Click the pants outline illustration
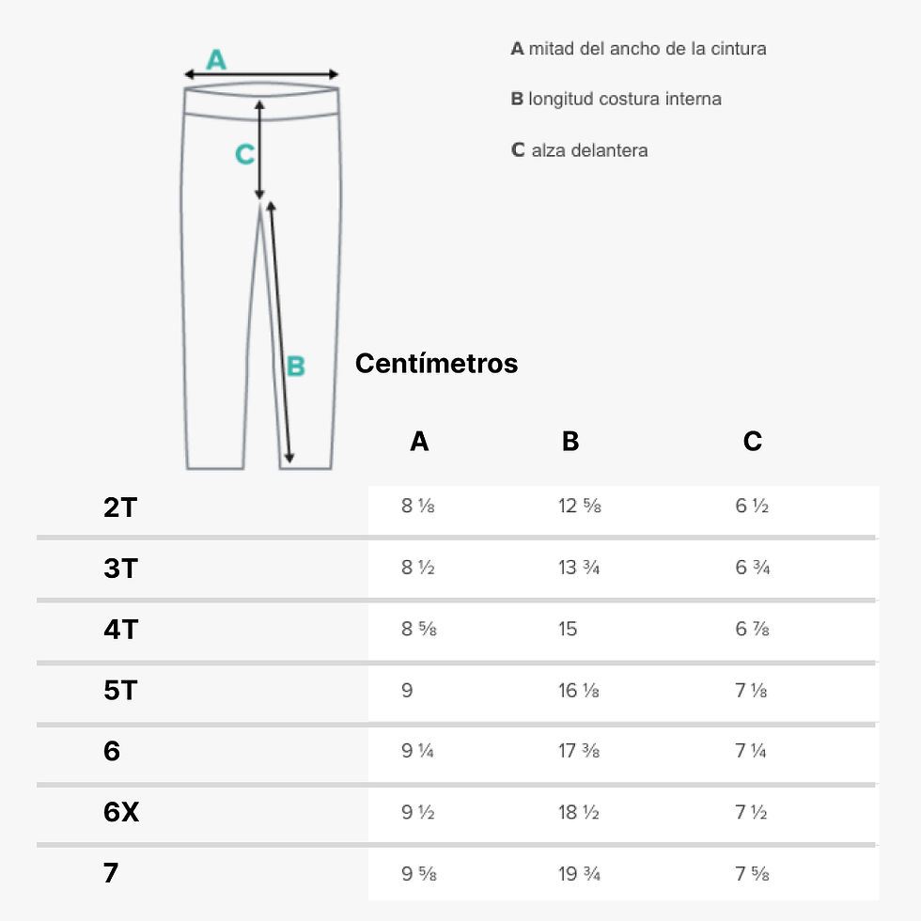The image size is (921, 921). (x=261, y=276)
